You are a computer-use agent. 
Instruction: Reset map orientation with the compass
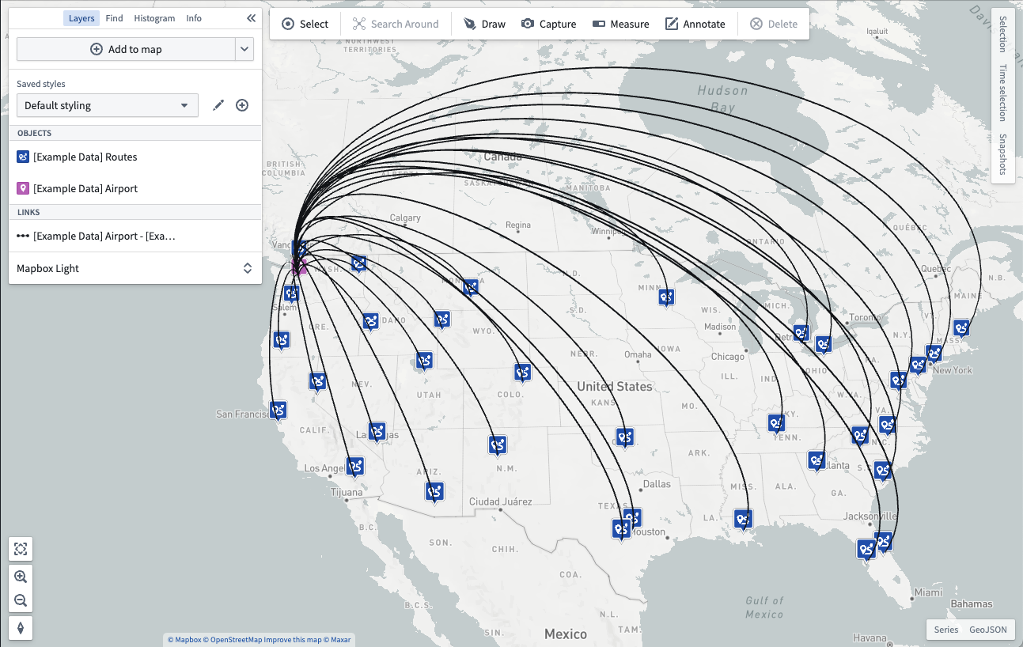click(x=21, y=628)
